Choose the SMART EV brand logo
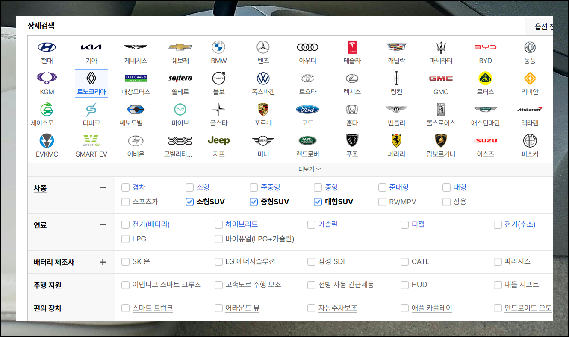Image resolution: width=569 pixels, height=337 pixels. [x=91, y=141]
